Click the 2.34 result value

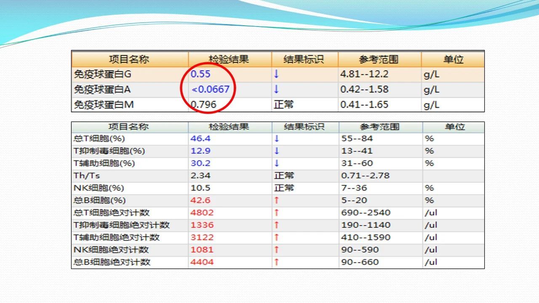tap(200, 175)
